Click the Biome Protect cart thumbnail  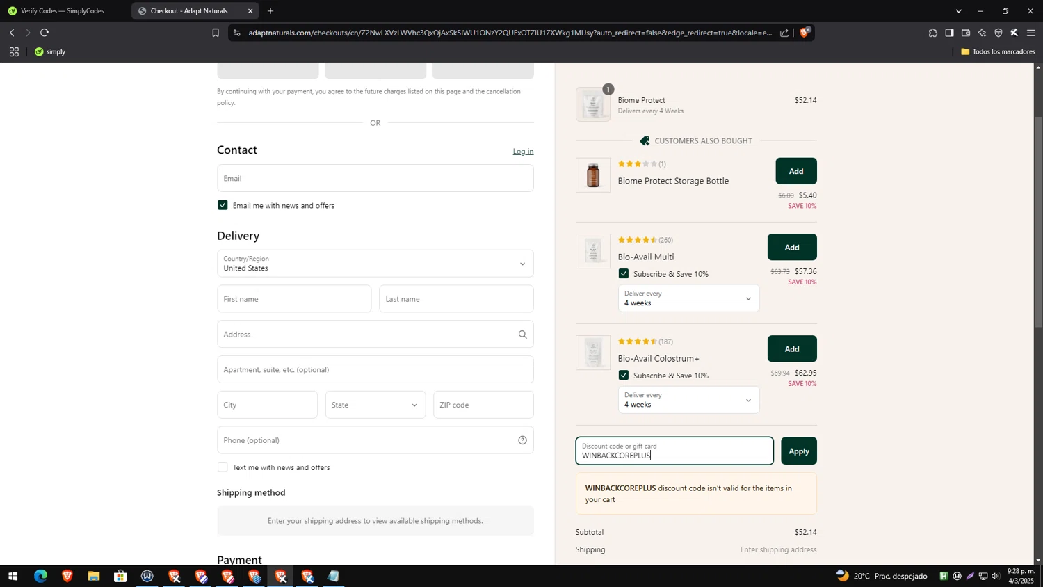click(x=593, y=105)
